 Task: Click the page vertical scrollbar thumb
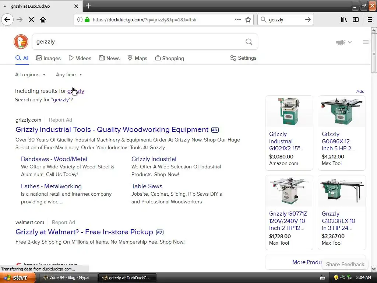point(374,53)
